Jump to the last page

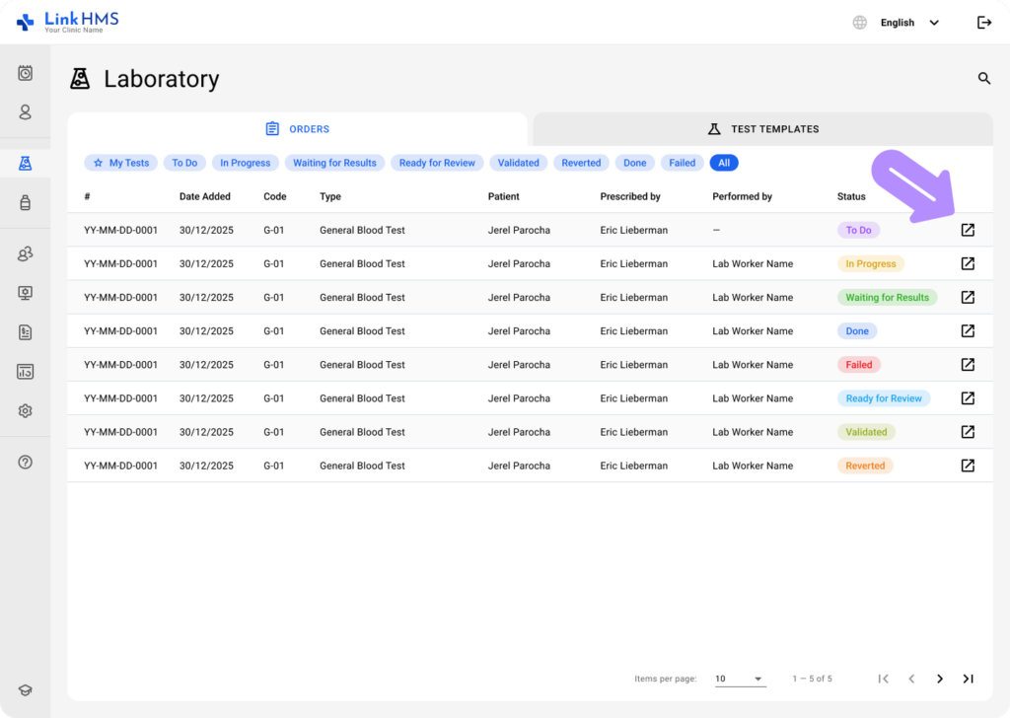click(x=968, y=679)
